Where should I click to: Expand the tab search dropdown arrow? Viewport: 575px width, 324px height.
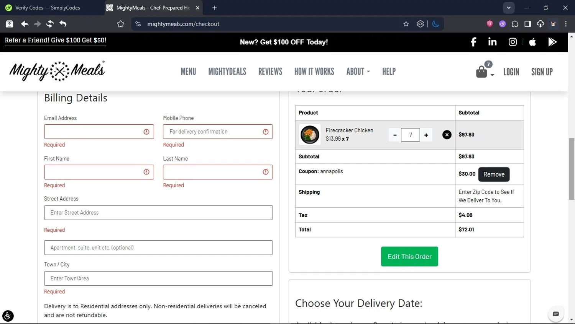[x=509, y=8]
